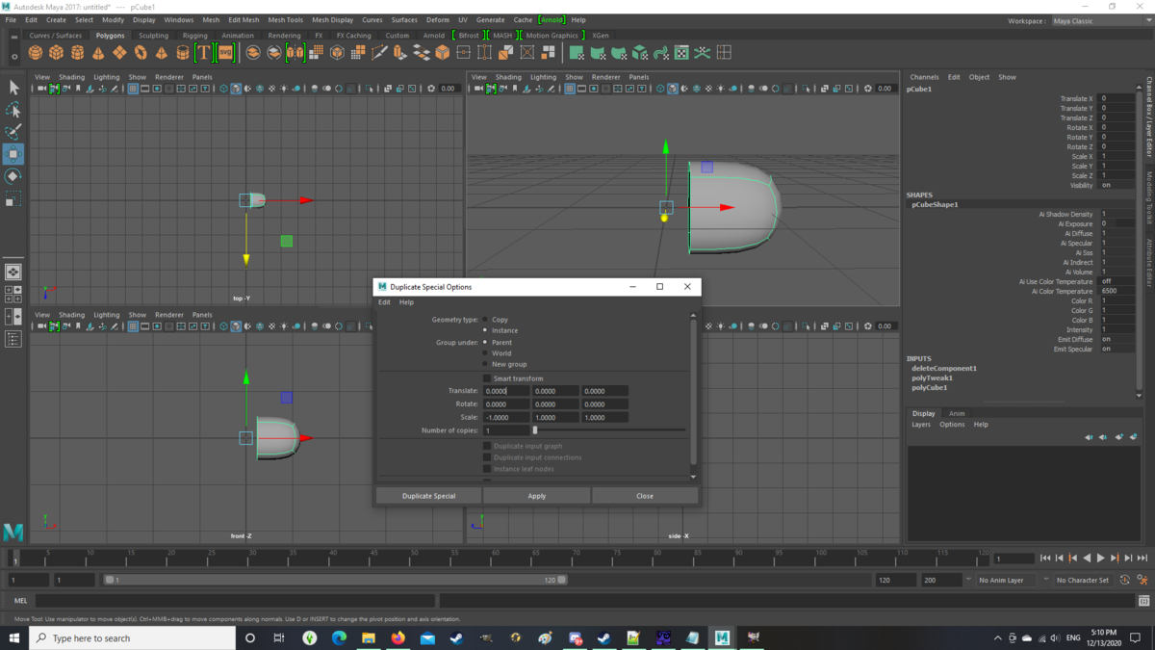Screen dimensions: 1155x650
Task: Choose World under Group under
Action: [485, 353]
